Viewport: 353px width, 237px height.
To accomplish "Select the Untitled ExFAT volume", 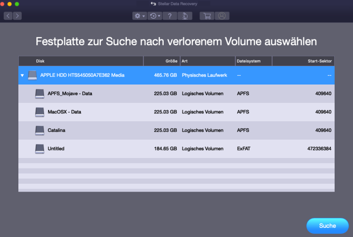I will coord(176,149).
